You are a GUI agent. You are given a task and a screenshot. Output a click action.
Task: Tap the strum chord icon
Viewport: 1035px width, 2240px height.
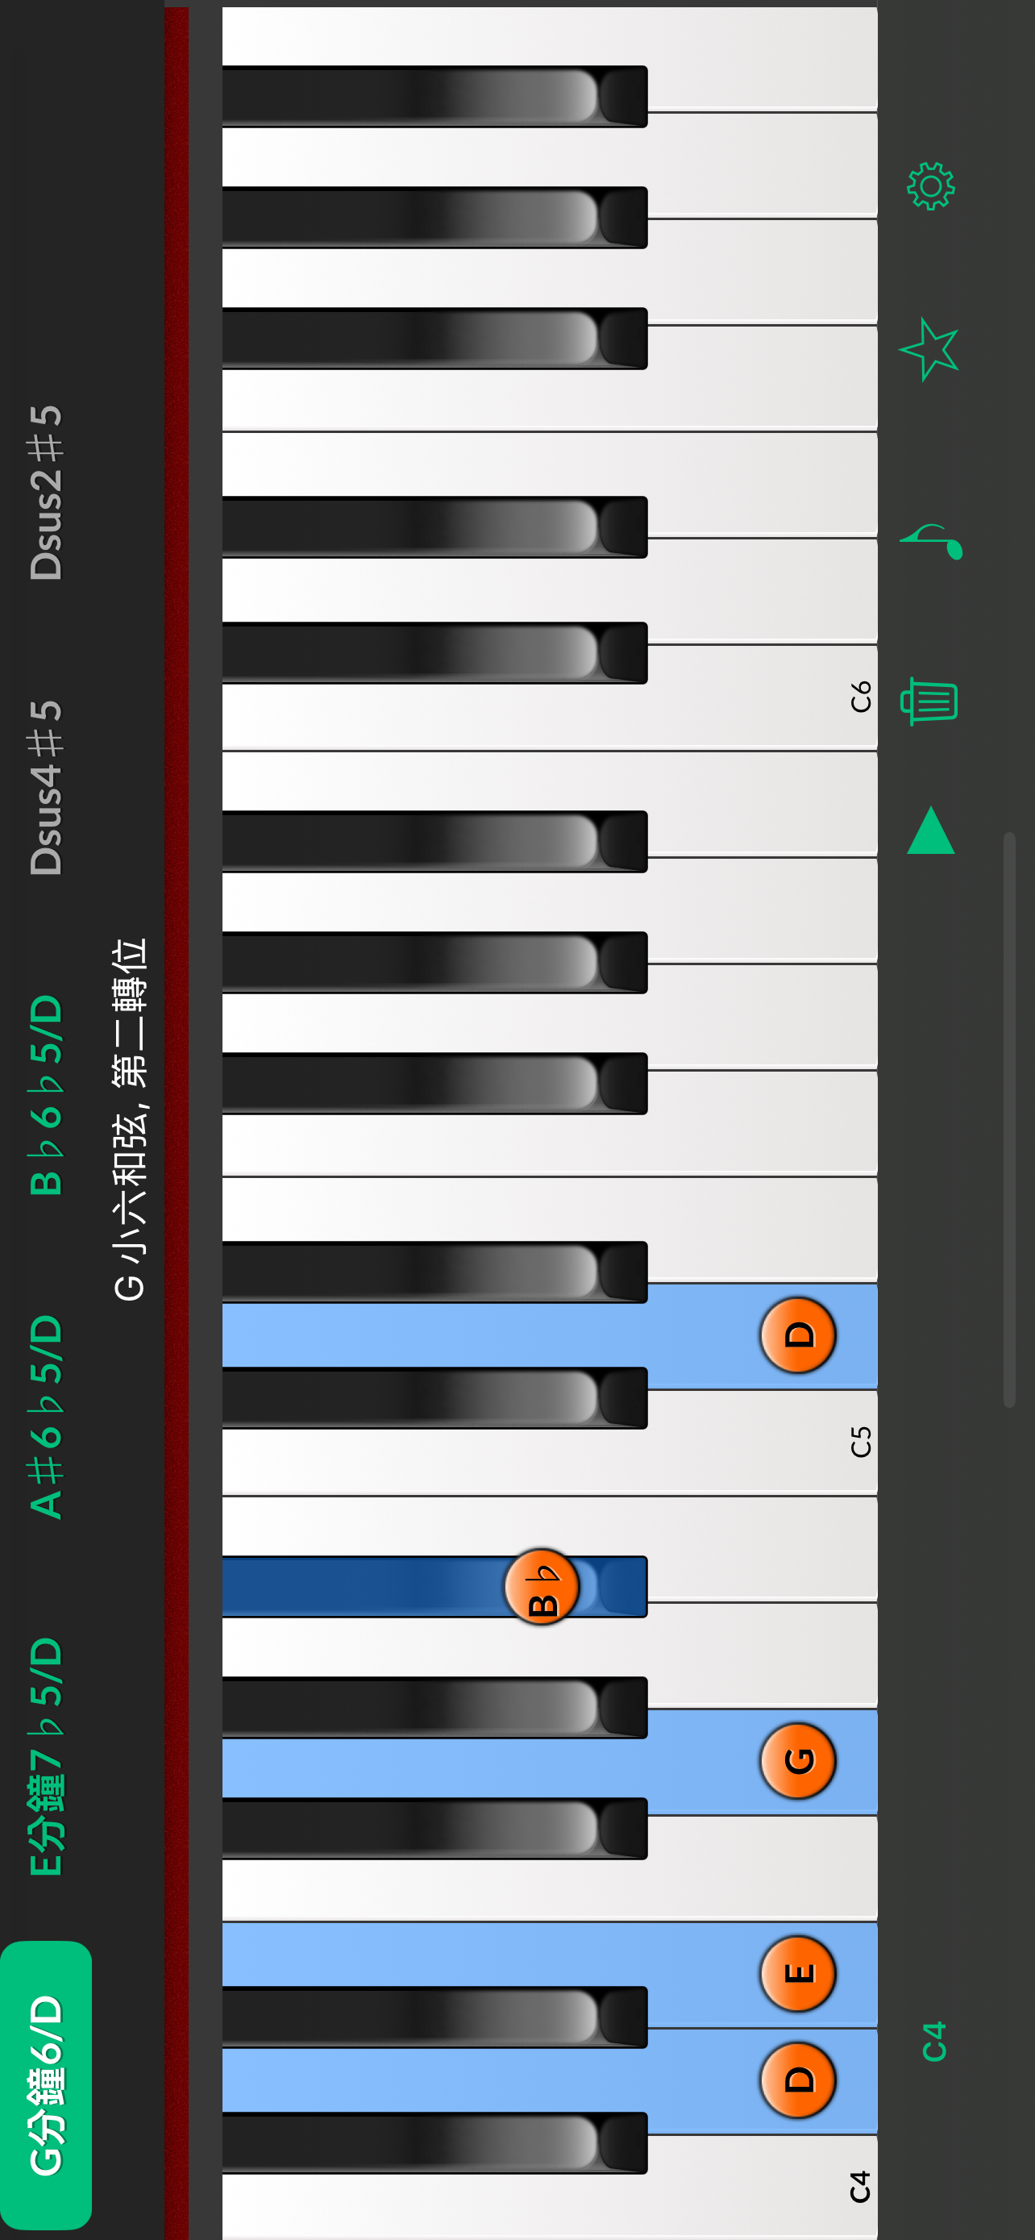point(929,701)
